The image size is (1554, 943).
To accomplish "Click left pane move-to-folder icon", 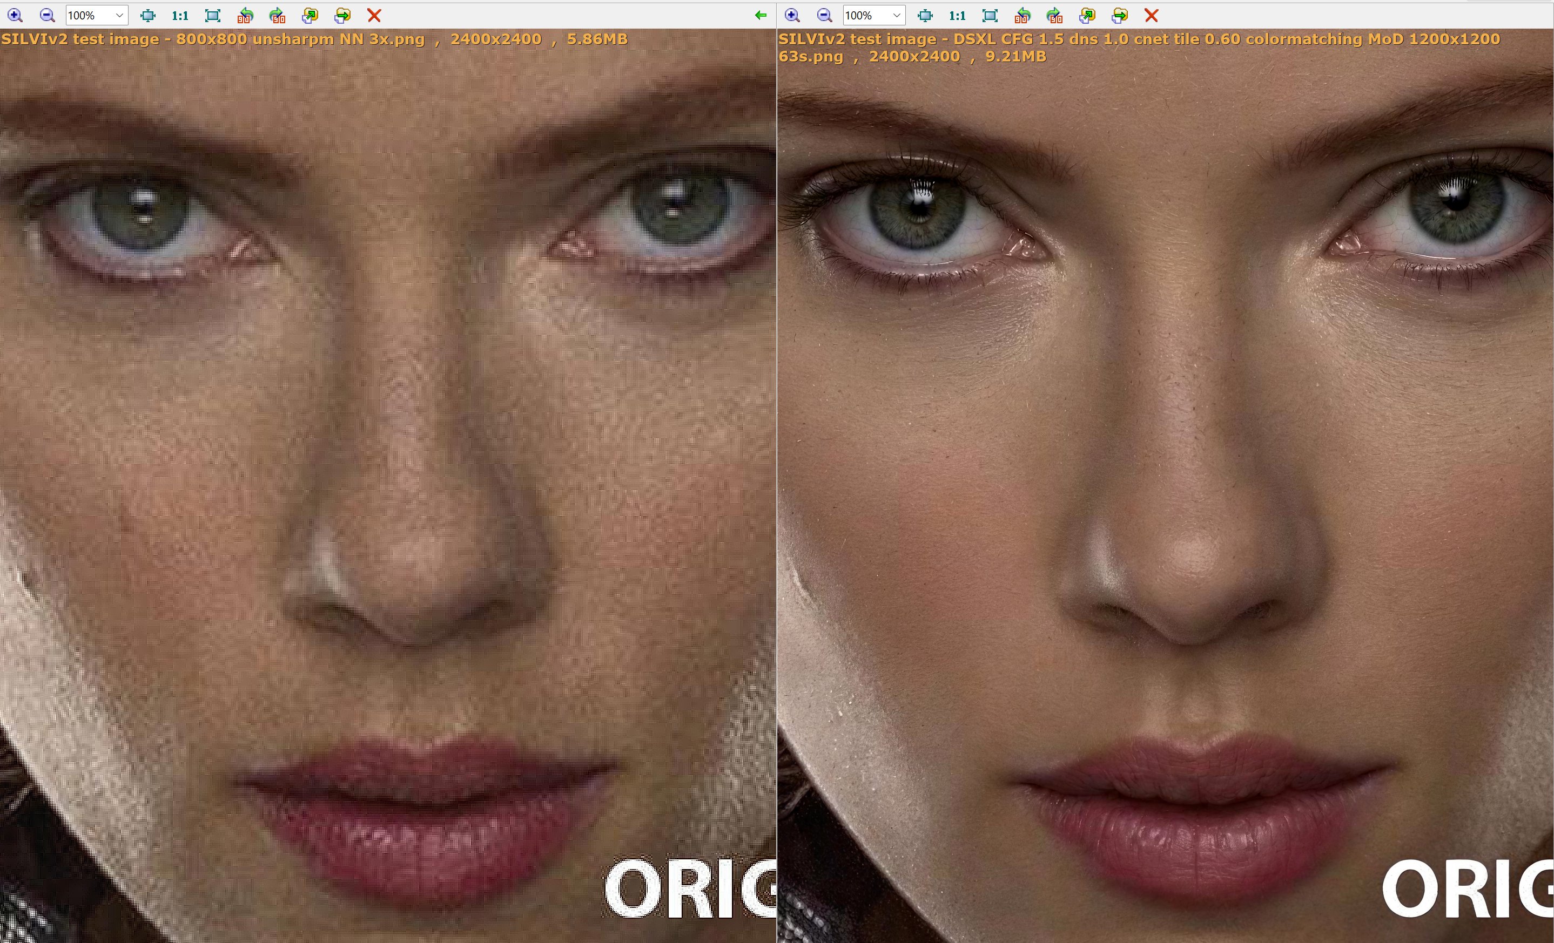I will click(342, 15).
